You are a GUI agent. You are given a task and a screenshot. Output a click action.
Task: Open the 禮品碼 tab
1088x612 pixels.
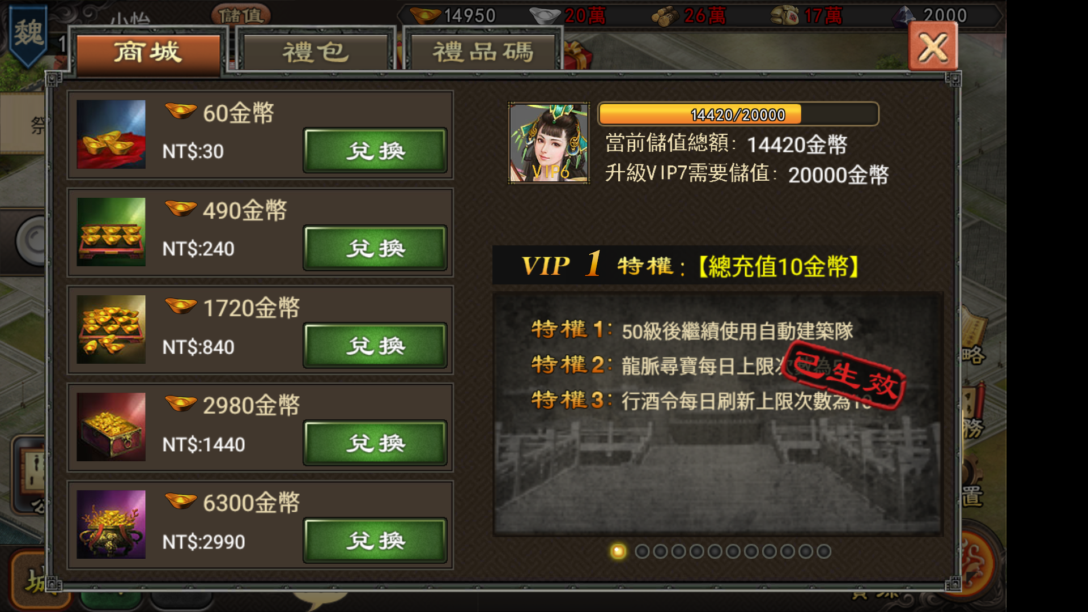pos(483,53)
